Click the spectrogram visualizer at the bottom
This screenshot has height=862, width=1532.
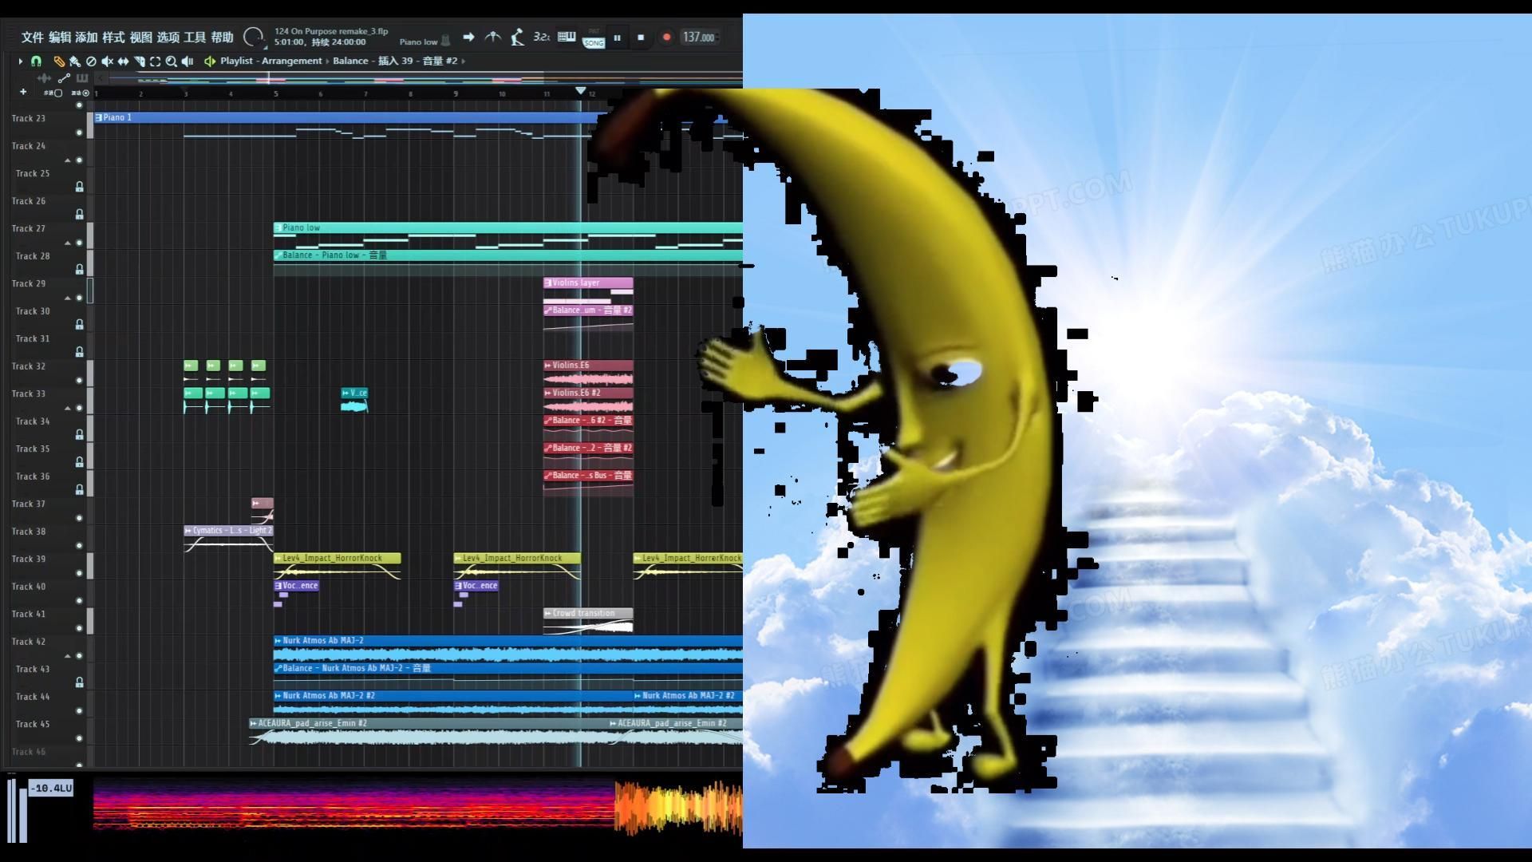(x=353, y=805)
